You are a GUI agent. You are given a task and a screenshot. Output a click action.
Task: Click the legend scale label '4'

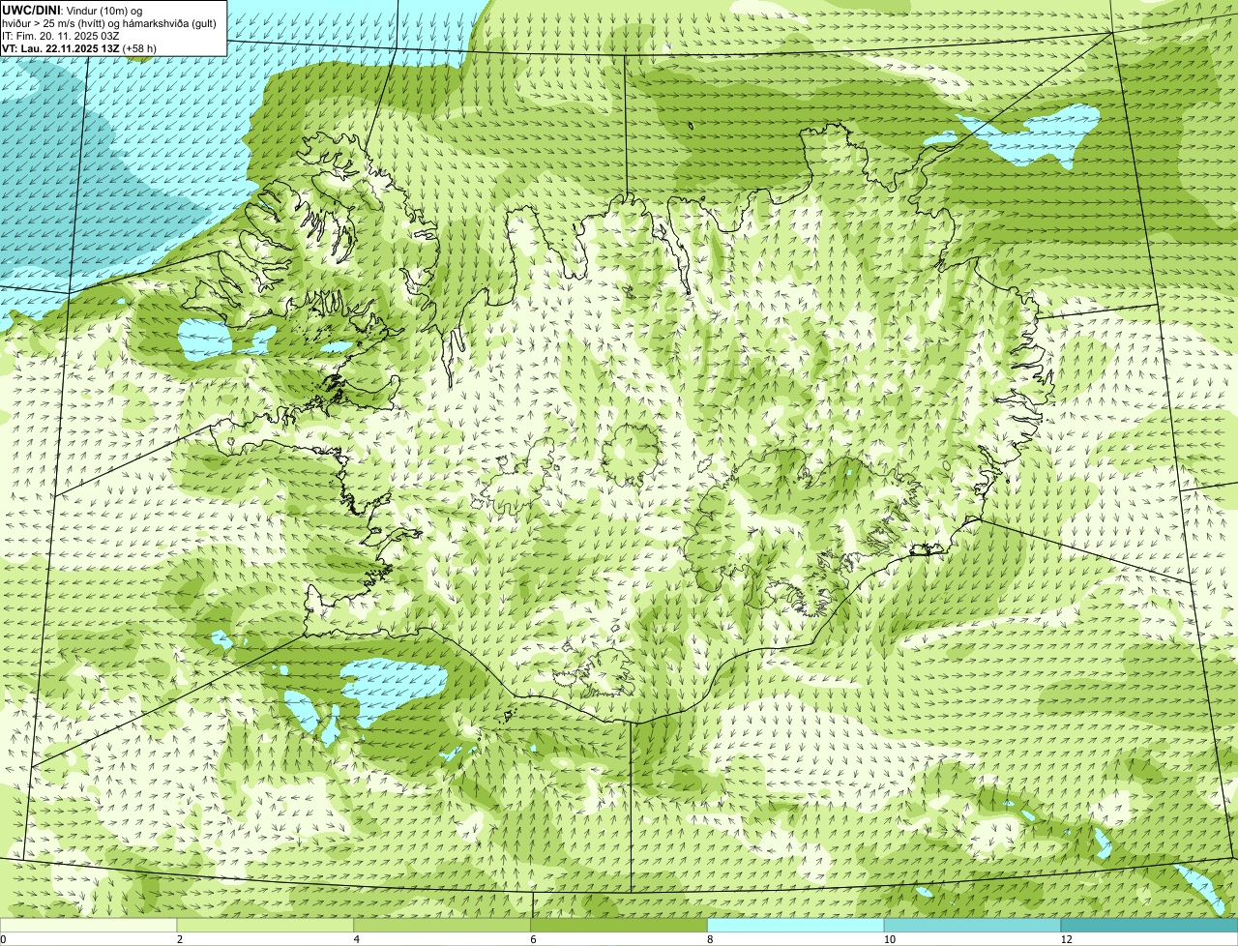tap(357, 939)
